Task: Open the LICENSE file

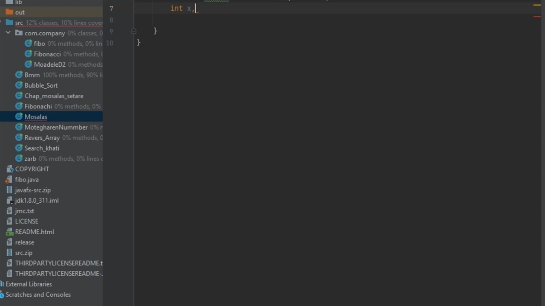Action: click(26, 221)
